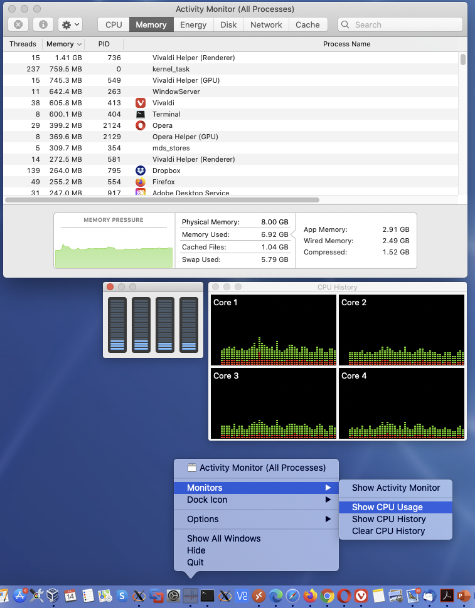Click Quit in the dock context menu
Viewport: 475px width, 608px height.
195,562
